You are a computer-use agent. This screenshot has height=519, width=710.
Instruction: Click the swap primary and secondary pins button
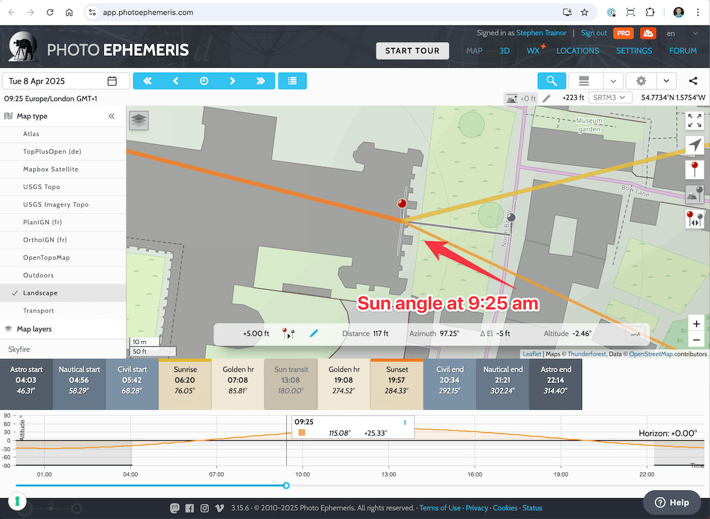(x=694, y=219)
